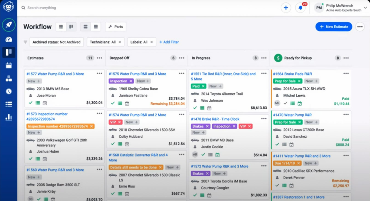
Task: Click the New Estimate button
Action: [x=333, y=27]
